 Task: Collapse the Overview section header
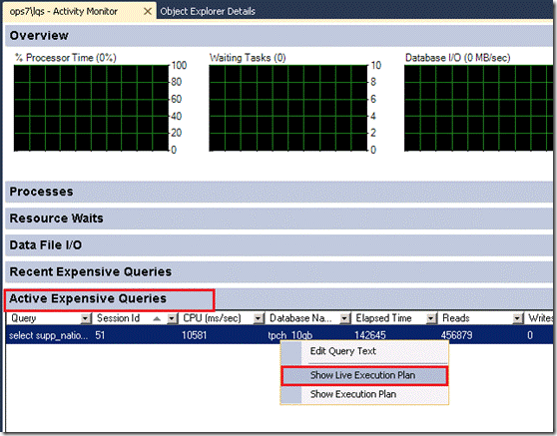pyautogui.click(x=278, y=36)
